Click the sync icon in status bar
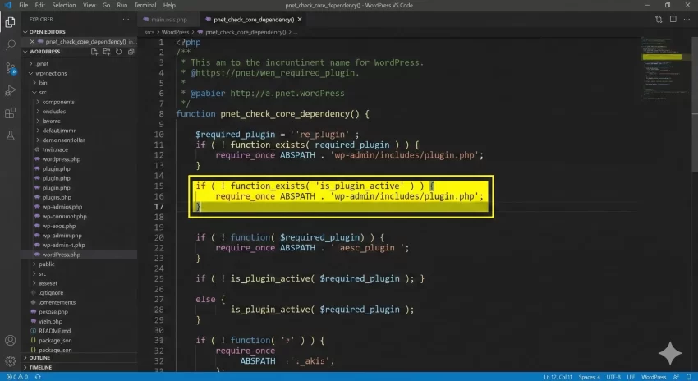Viewport: 698px width, 381px height. (38, 377)
